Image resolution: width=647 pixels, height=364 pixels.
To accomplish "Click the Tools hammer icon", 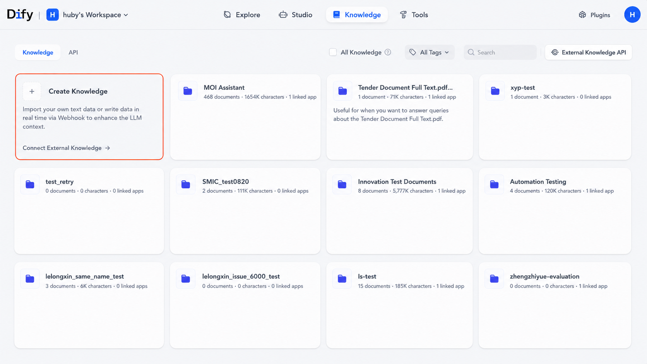I will click(403, 15).
